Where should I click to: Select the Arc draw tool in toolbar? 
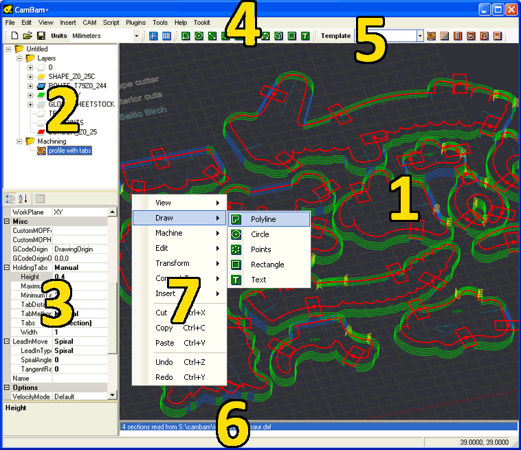point(265,36)
